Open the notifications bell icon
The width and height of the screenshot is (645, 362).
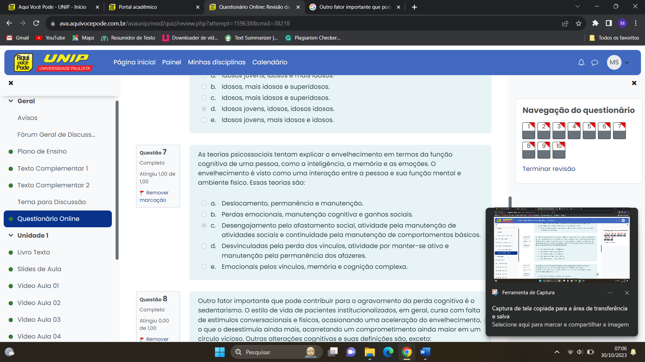(581, 62)
